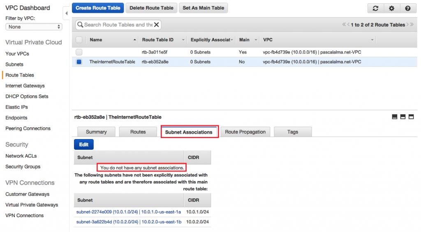Click the refresh icon button
The image size is (421, 232).
tap(375, 8)
